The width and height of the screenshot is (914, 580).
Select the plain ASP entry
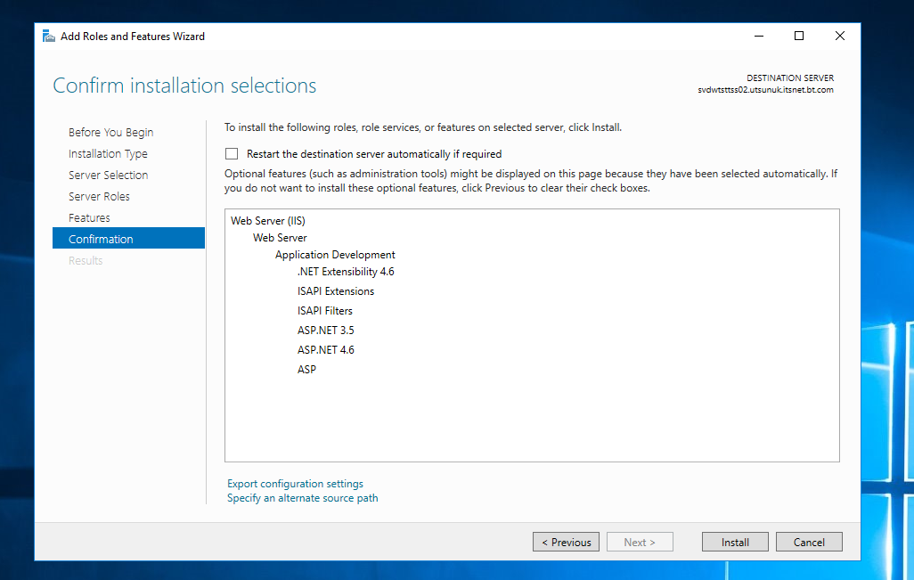pyautogui.click(x=306, y=370)
